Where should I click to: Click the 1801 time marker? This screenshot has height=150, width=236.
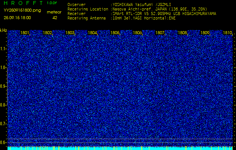pos(25,33)
